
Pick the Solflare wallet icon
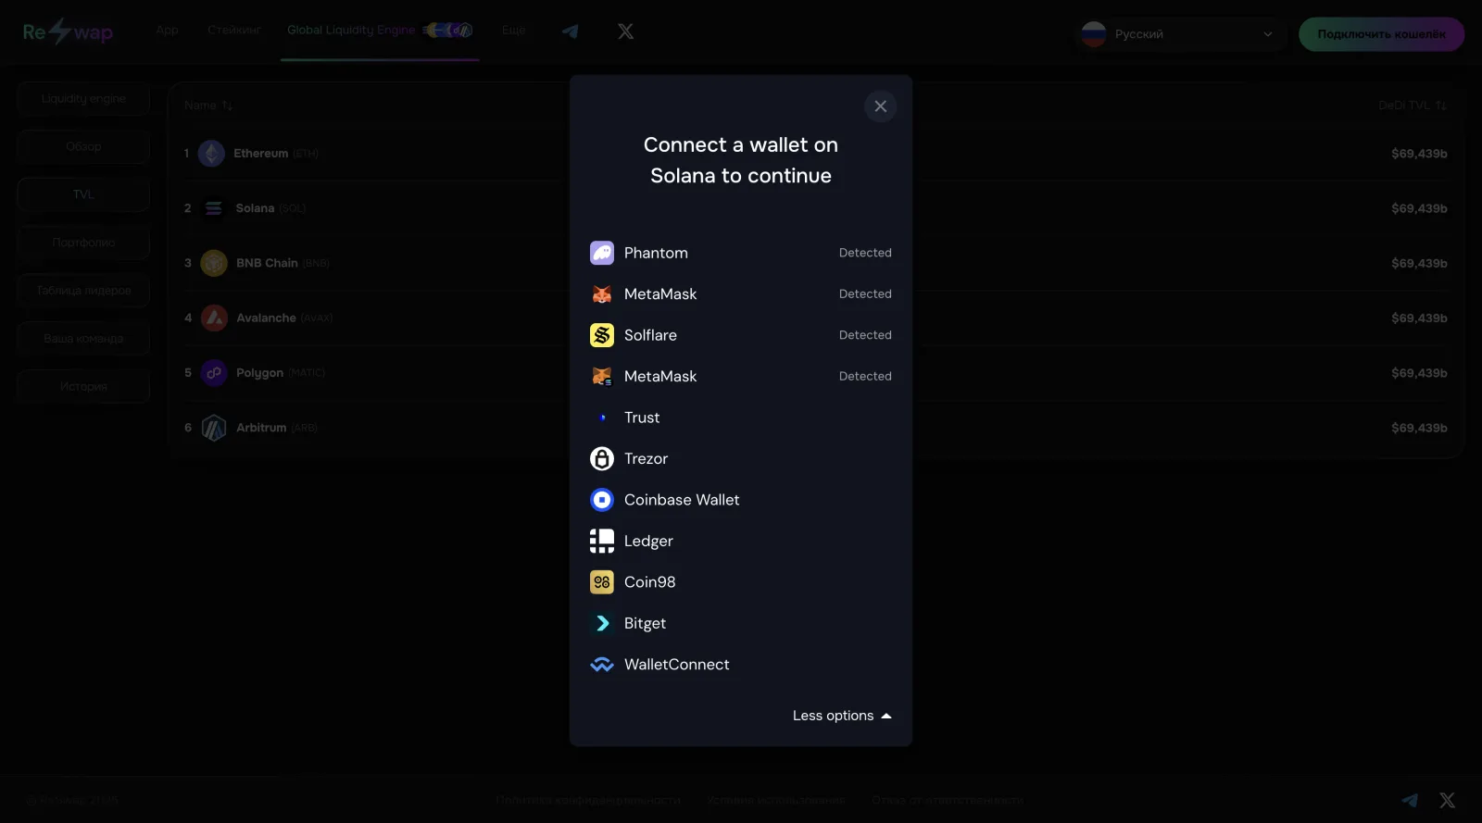point(602,335)
